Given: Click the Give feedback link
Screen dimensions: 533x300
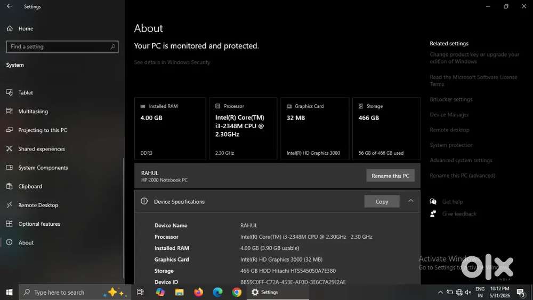Looking at the screenshot, I should [459, 214].
